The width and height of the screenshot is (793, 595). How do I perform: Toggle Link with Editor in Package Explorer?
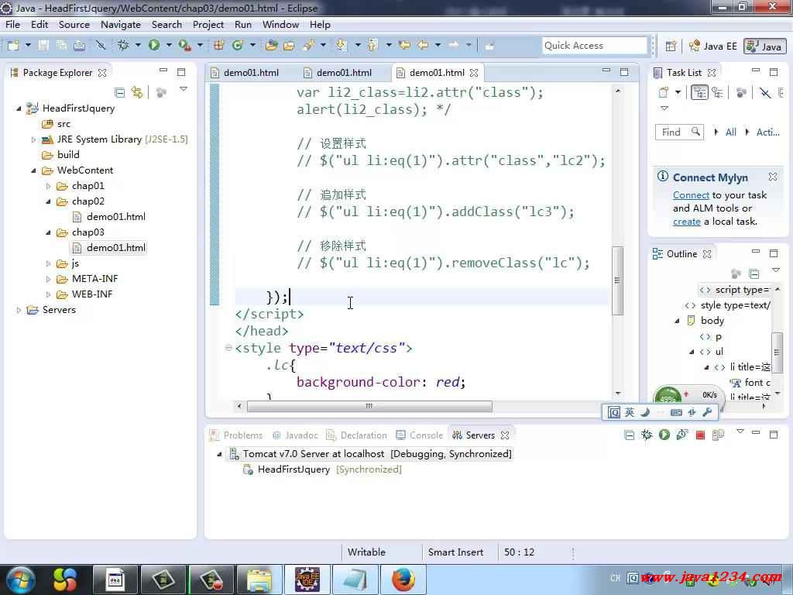136,92
